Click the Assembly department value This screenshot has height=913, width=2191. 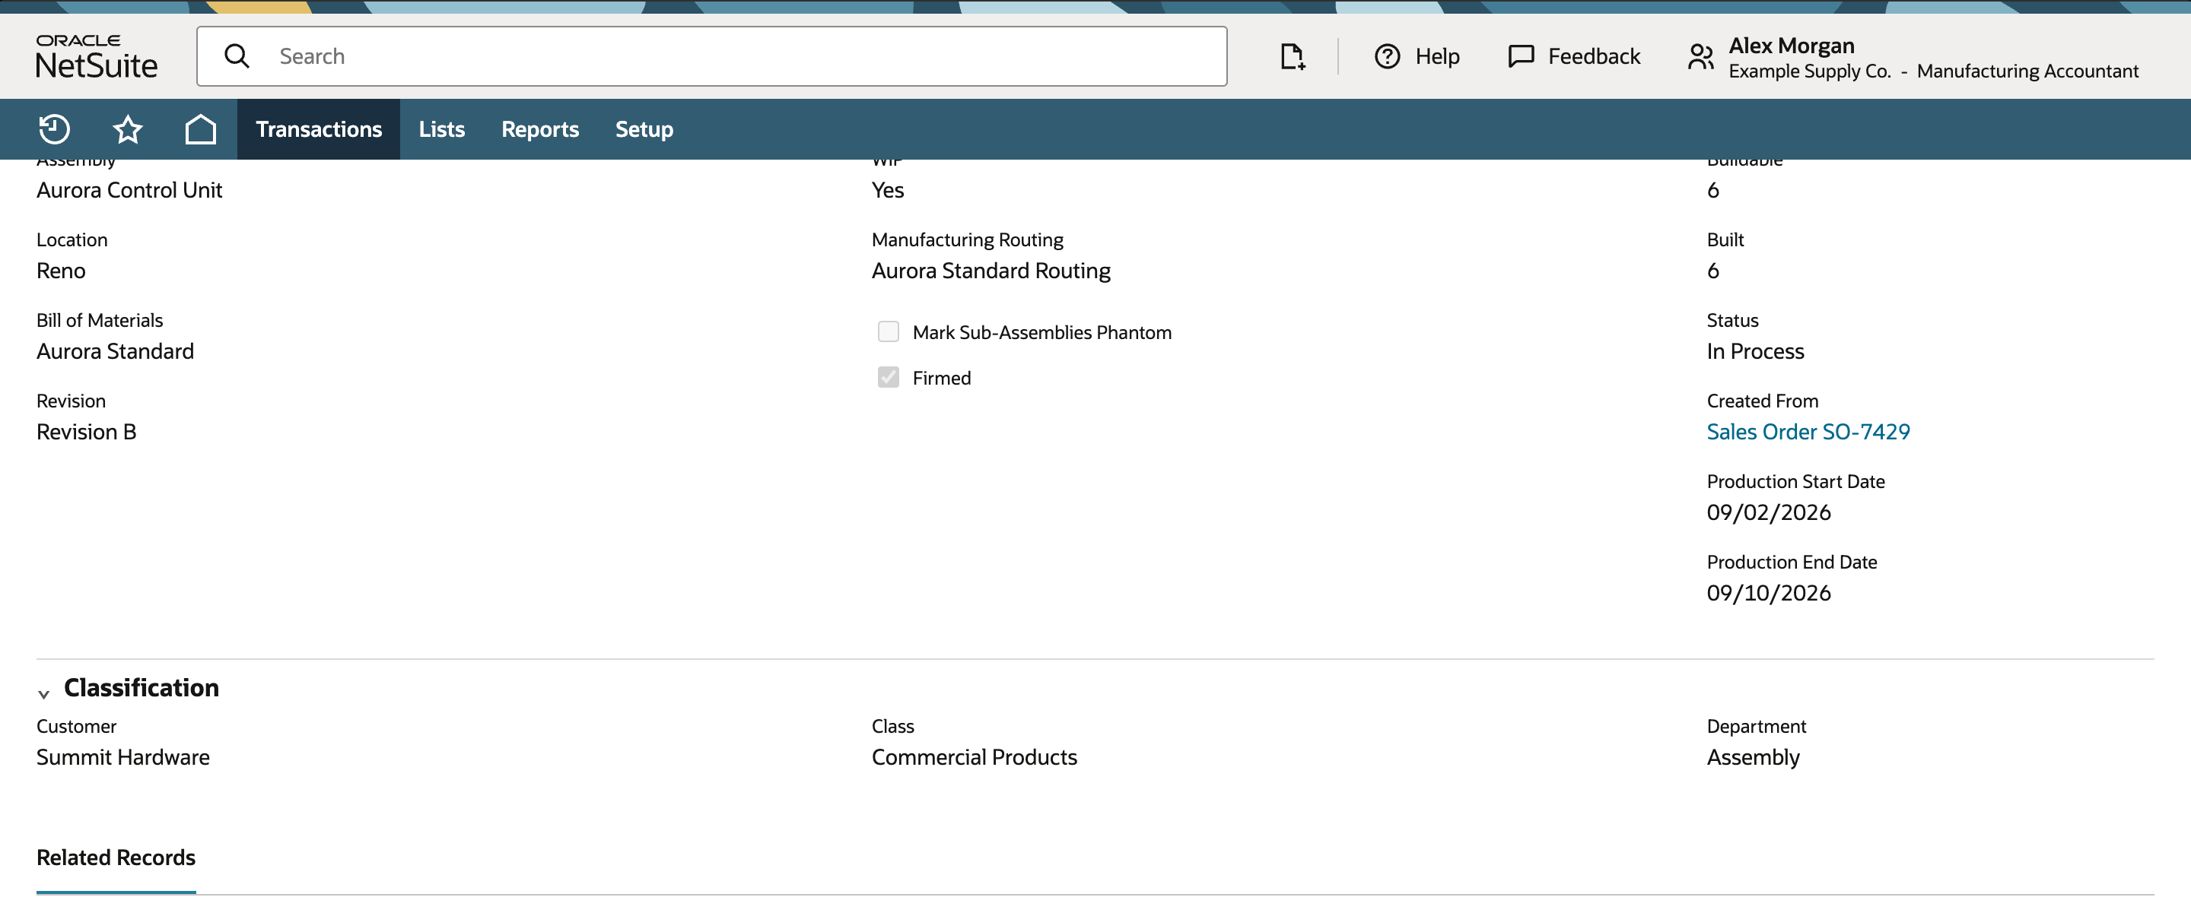(1752, 757)
